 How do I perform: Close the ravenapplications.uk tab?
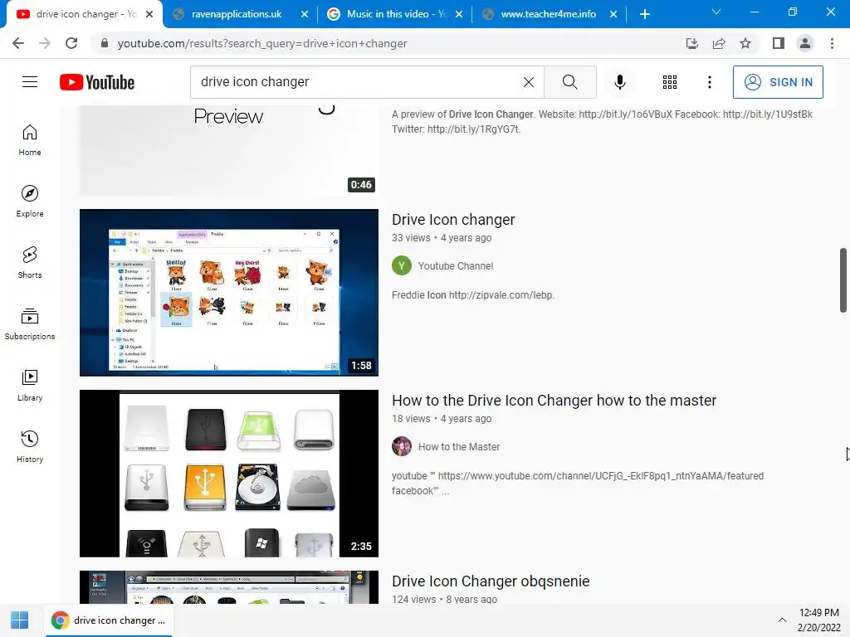click(305, 14)
